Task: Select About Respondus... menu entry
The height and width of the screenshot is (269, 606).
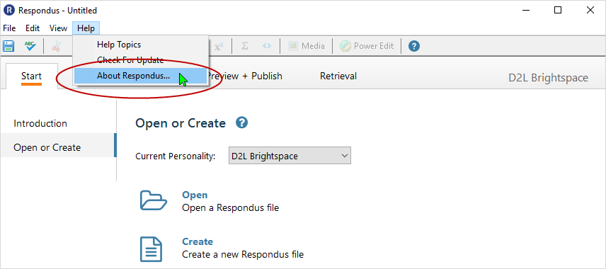Action: tap(141, 76)
